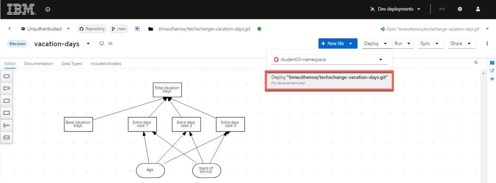Click the green extended services status icon
Image resolution: width=496 pixels, height=183 pixels.
(442, 9)
